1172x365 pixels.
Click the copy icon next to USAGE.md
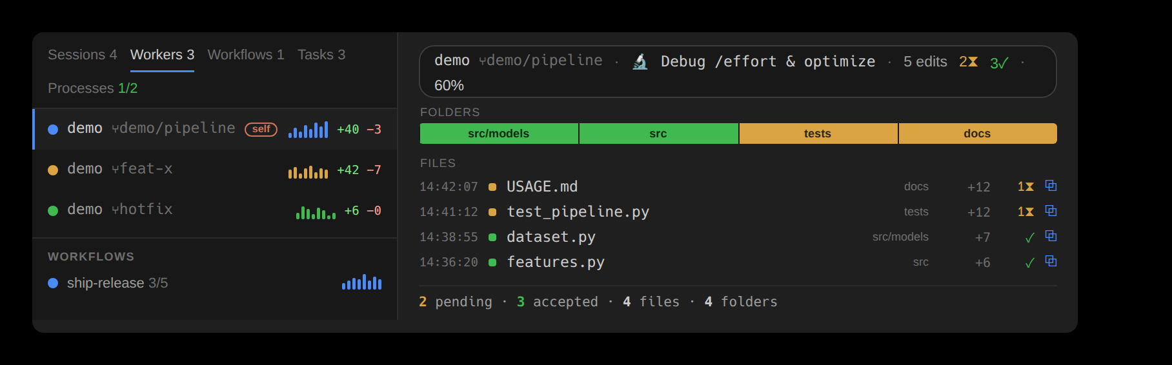(1051, 186)
